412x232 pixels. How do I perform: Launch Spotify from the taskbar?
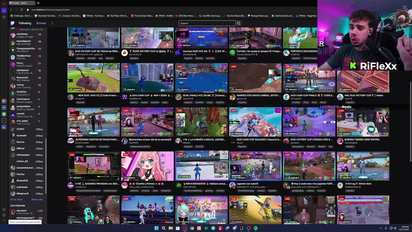pyautogui.click(x=256, y=228)
